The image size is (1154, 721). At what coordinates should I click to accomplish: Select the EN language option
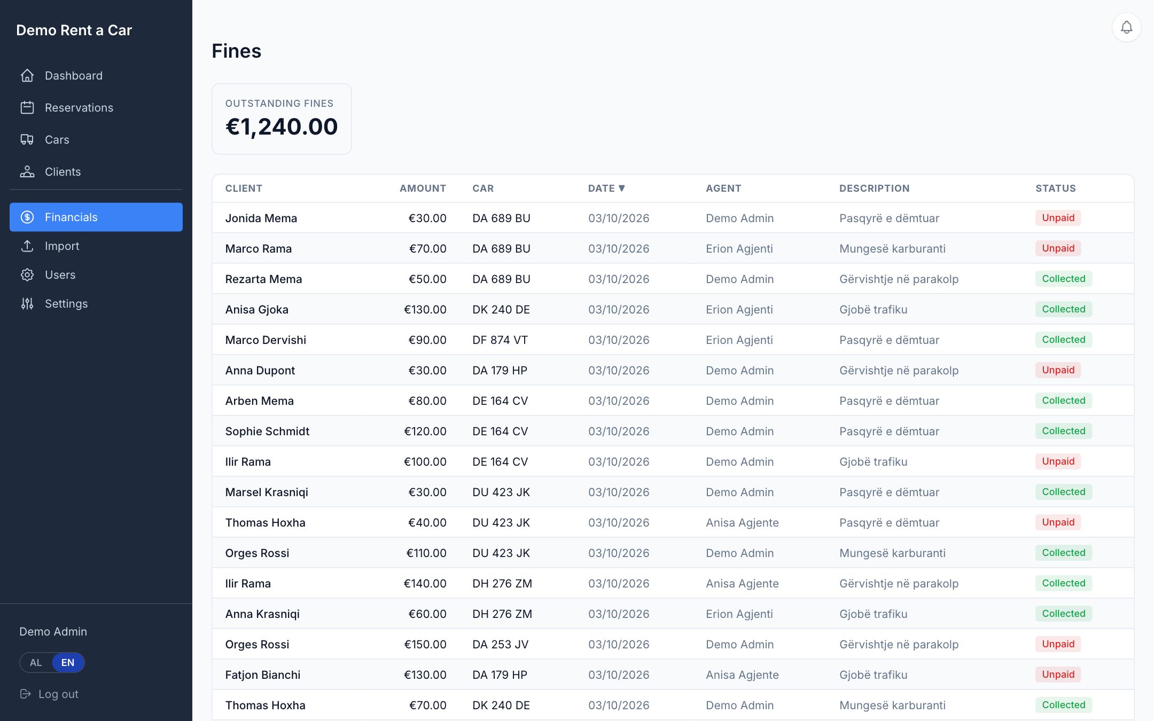[x=68, y=663]
